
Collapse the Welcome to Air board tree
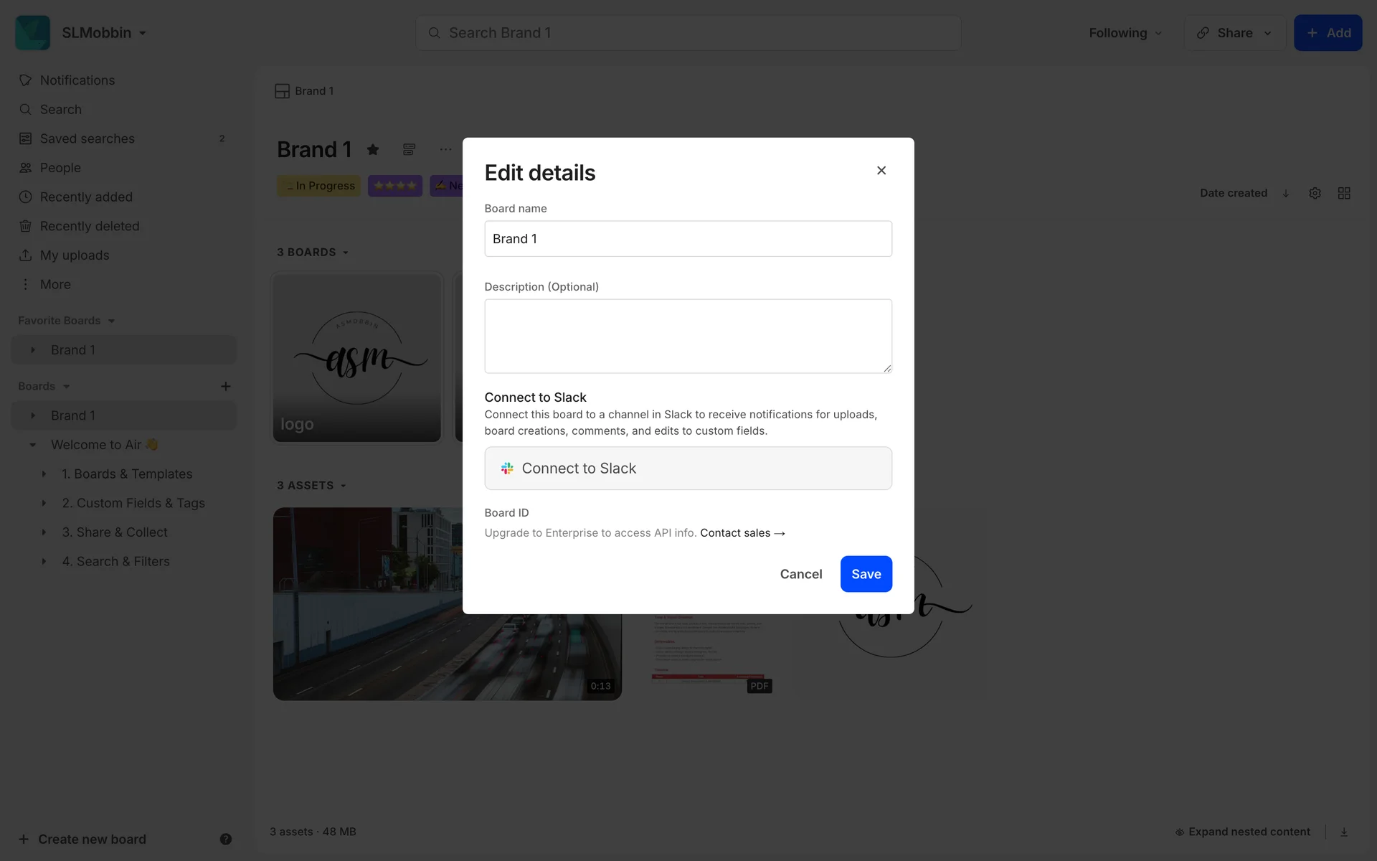click(32, 445)
